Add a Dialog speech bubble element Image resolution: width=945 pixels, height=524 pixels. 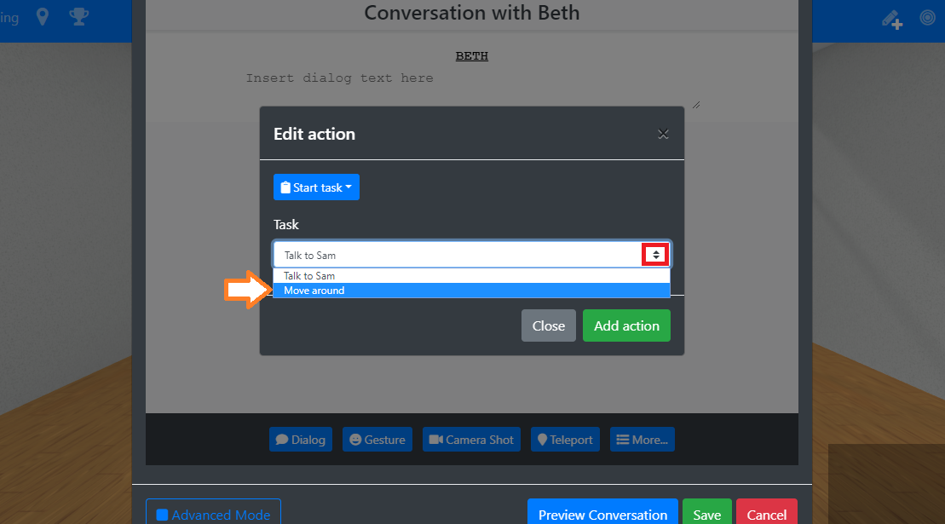pyautogui.click(x=301, y=440)
